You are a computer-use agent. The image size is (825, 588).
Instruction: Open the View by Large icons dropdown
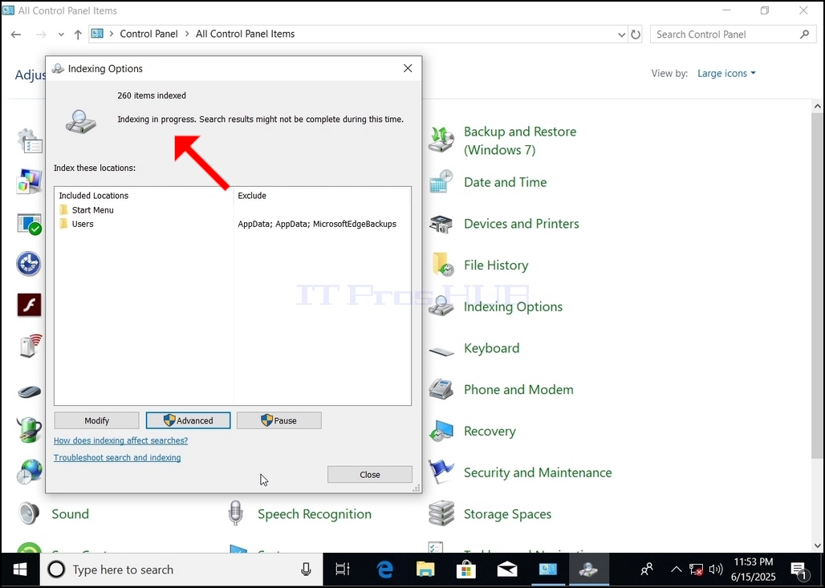coord(726,74)
